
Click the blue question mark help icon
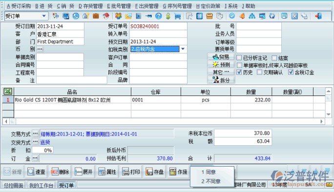[159, 16]
